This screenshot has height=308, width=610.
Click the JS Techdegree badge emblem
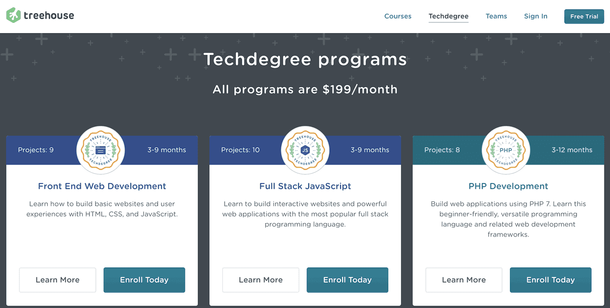(305, 150)
